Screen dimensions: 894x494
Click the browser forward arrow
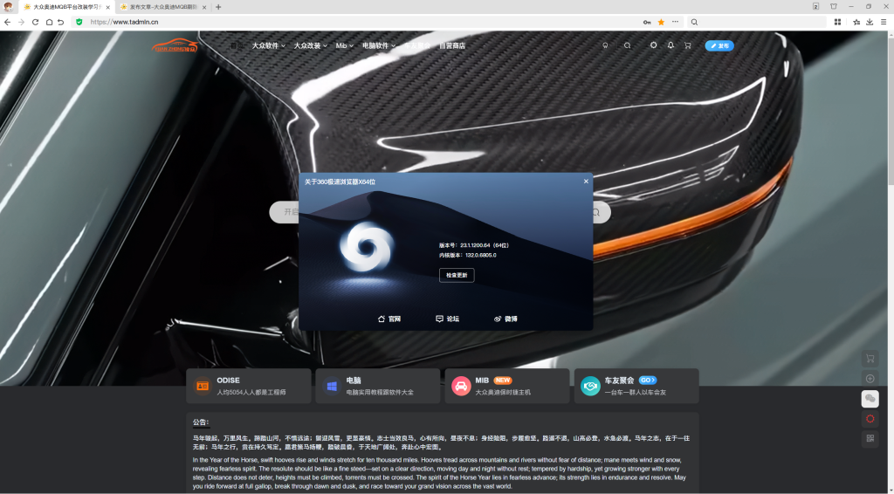21,22
